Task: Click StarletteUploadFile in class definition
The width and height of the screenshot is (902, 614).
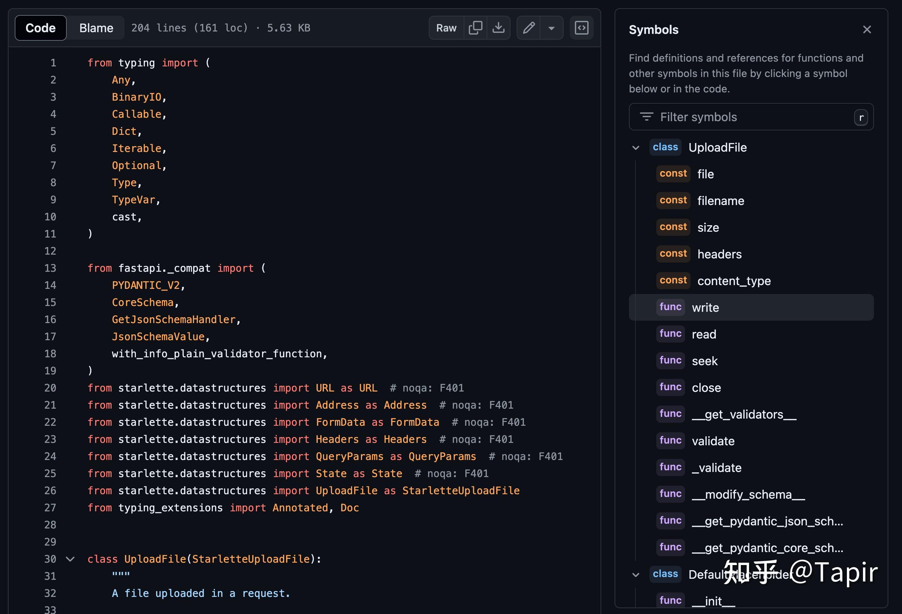Action: 251,559
